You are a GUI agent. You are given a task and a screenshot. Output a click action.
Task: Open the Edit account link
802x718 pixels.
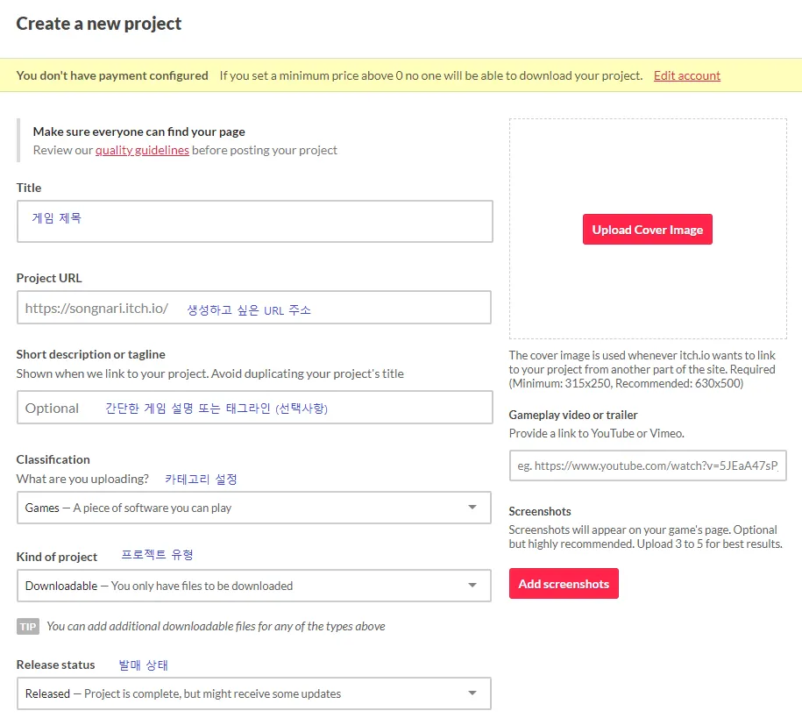click(x=686, y=75)
